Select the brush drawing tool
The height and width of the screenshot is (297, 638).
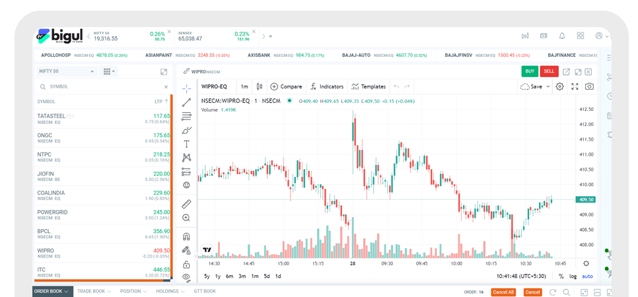186,130
